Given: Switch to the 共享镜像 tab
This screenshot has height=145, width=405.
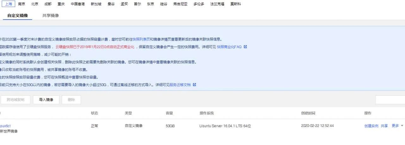Looking at the screenshot, I should coord(51,15).
